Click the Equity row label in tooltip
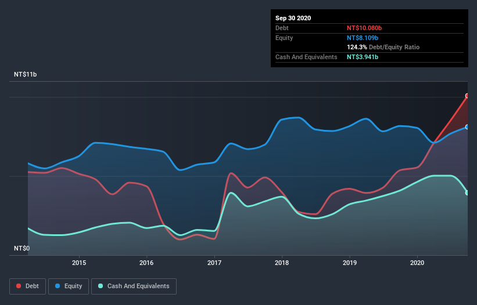The width and height of the screenshot is (477, 305). (x=284, y=38)
